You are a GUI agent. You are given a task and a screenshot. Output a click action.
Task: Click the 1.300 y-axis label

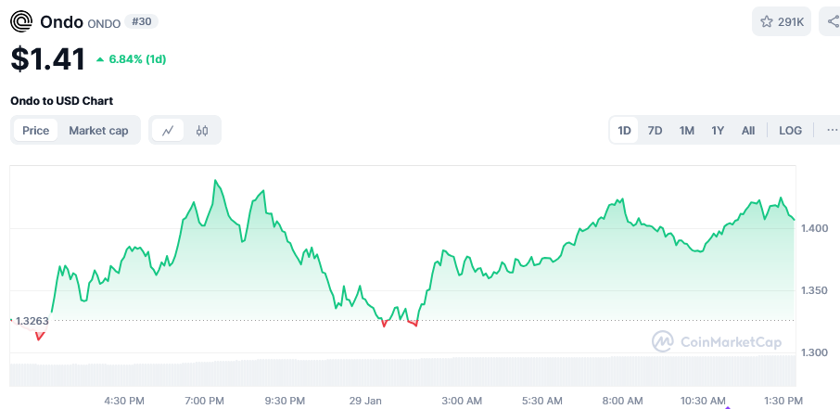[814, 352]
